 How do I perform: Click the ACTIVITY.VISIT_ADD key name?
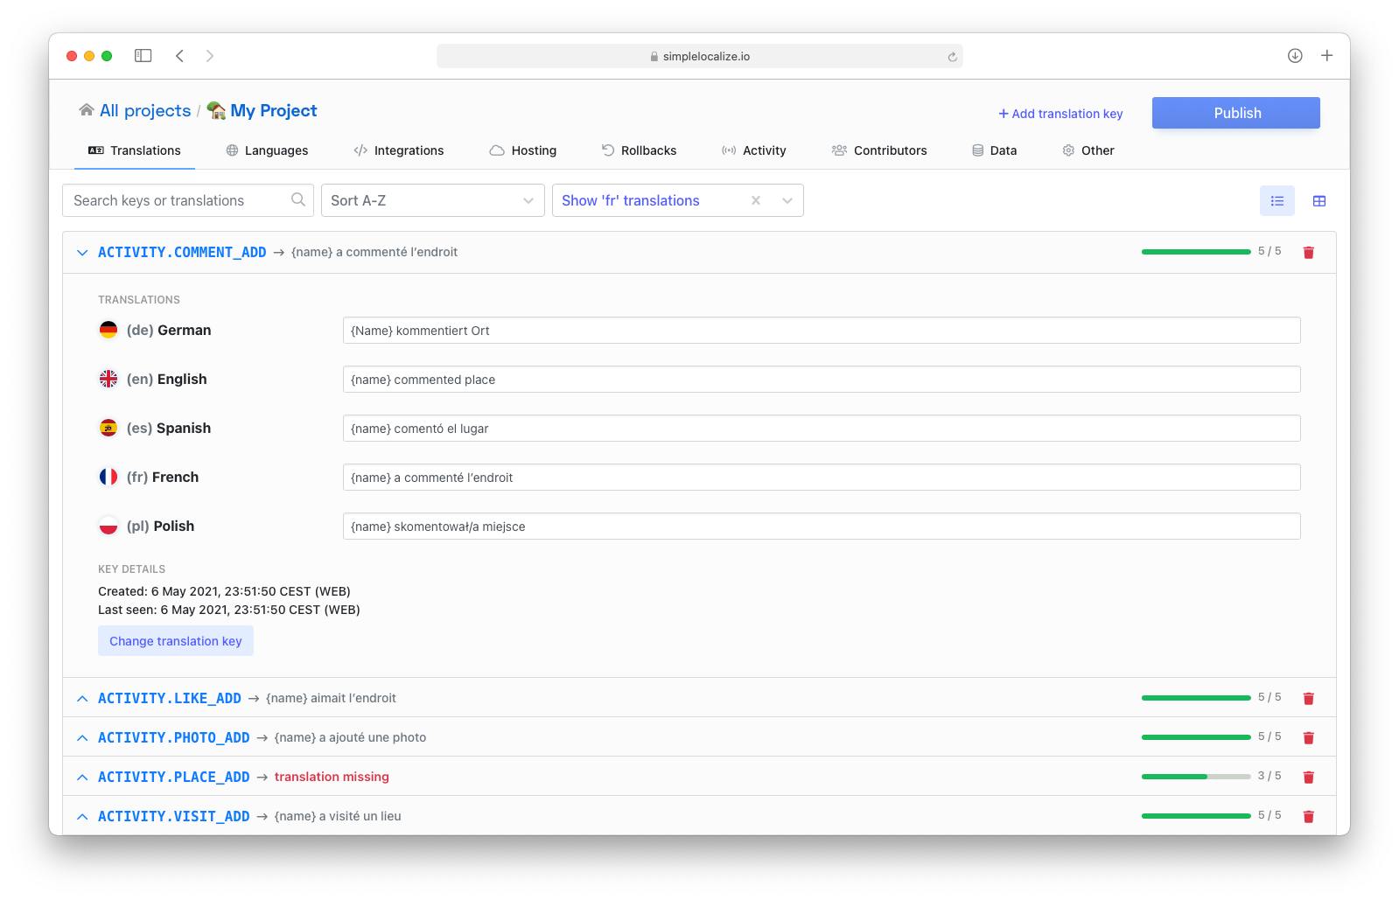coord(174,817)
